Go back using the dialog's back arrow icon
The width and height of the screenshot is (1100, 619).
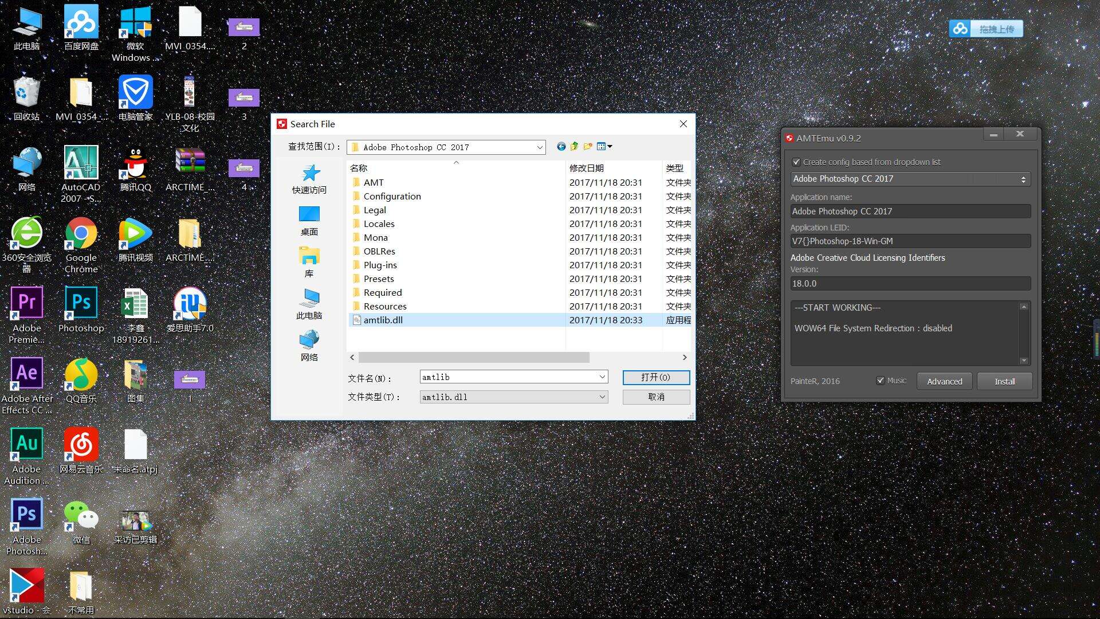pos(561,147)
